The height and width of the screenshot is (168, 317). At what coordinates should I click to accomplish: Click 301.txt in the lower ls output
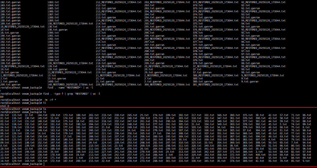[x=170, y=161]
